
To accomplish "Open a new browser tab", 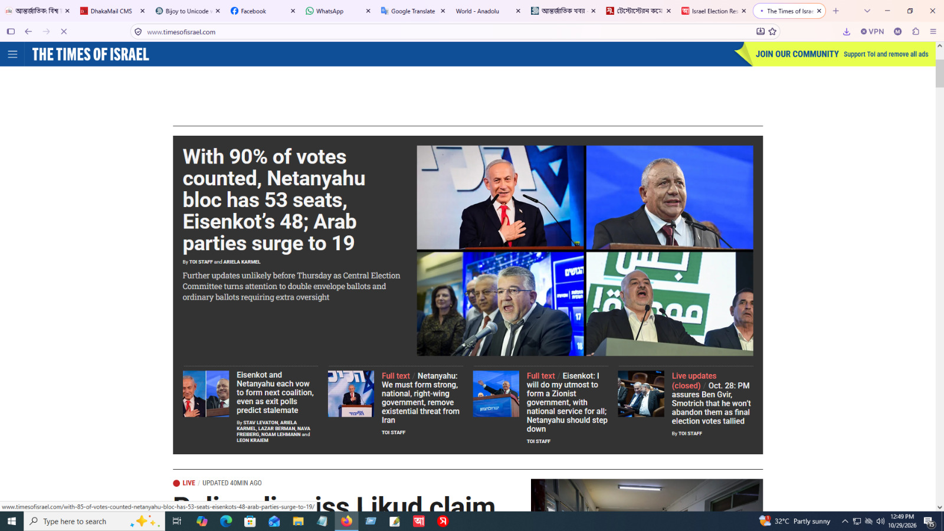I will pos(835,11).
